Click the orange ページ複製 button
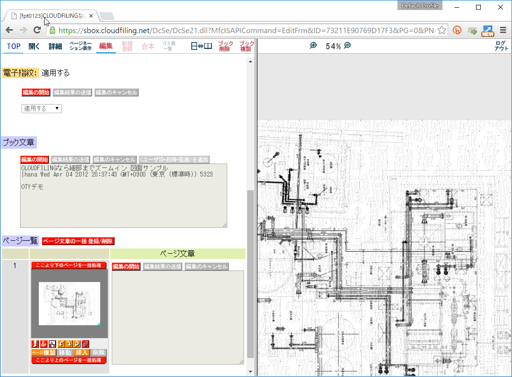Viewport: 512px width, 377px height. (44, 353)
